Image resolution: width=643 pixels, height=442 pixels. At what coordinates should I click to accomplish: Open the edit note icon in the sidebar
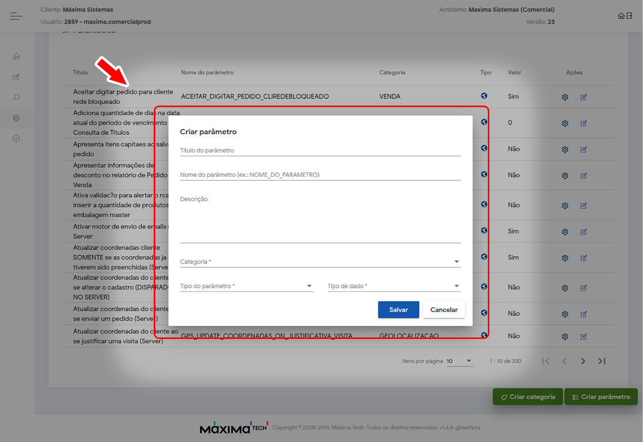pyautogui.click(x=16, y=77)
